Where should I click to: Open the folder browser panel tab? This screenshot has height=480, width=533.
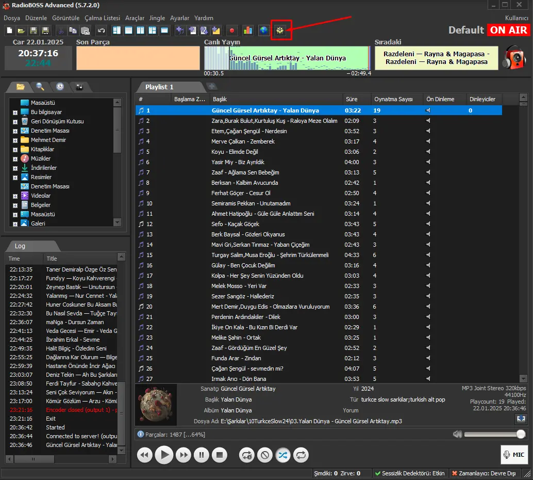(21, 87)
